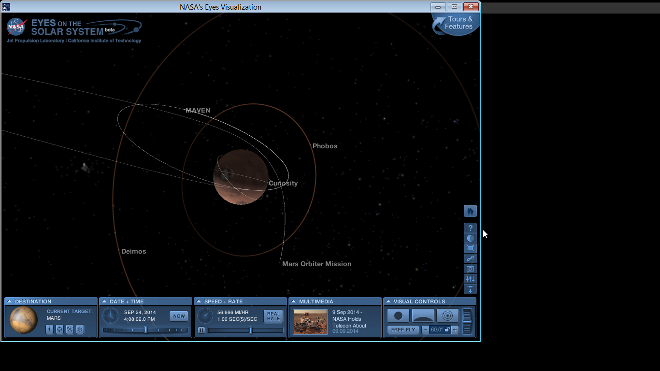660x371 pixels.
Task: Collapse the Multimedia panel
Action: click(x=293, y=301)
